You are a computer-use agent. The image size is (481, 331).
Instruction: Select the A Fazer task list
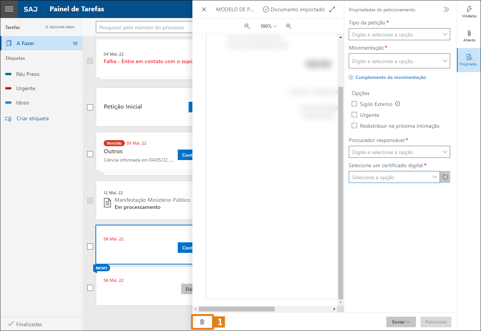click(x=41, y=43)
